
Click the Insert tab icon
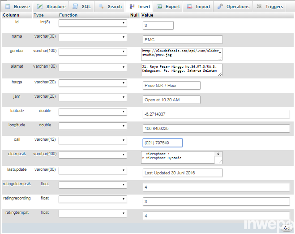[x=132, y=7]
